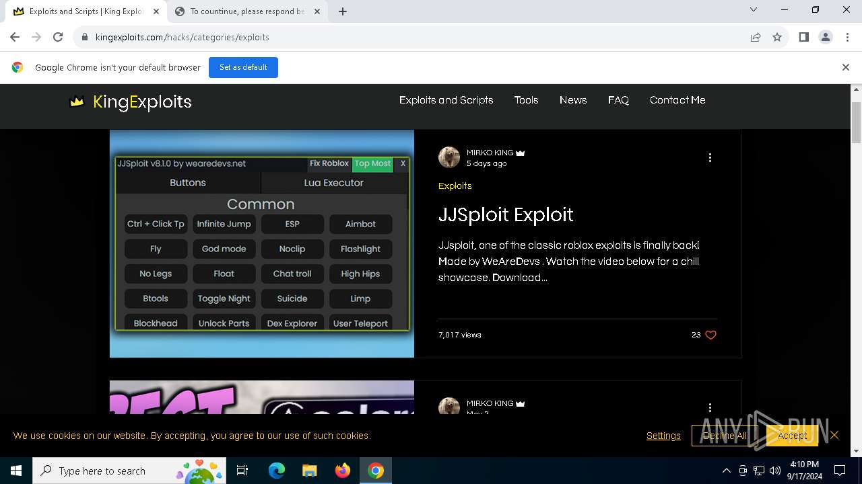Open cookie Settings link
This screenshot has height=484, width=862.
[x=663, y=436]
